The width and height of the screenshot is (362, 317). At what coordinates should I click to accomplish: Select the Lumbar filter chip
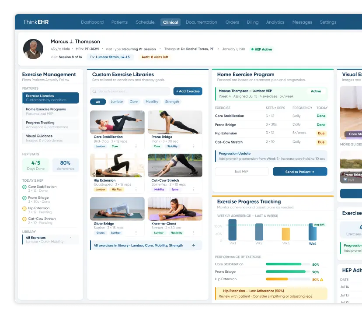[117, 102]
